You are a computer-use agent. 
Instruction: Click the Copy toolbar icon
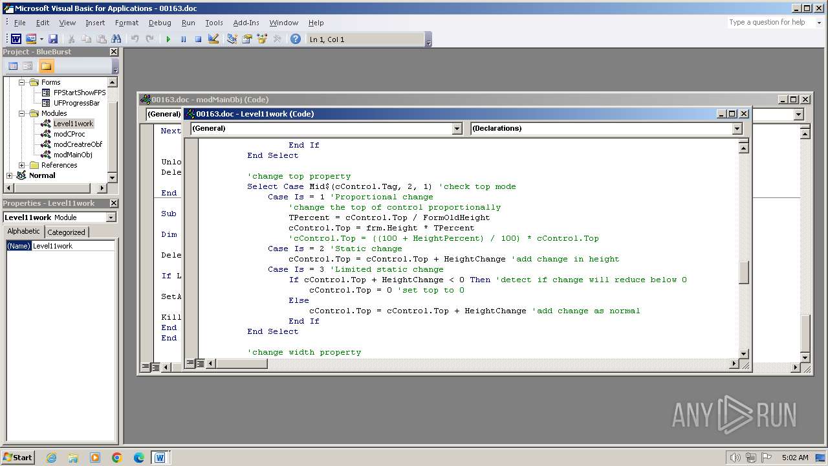point(87,39)
